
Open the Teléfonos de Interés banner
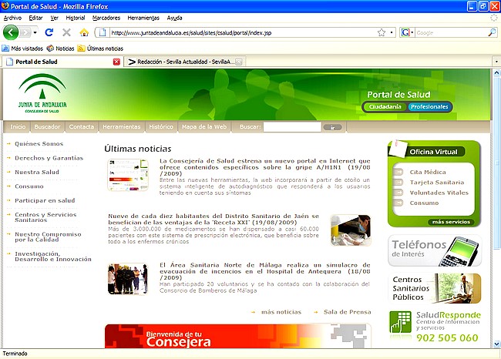pyautogui.click(x=435, y=250)
